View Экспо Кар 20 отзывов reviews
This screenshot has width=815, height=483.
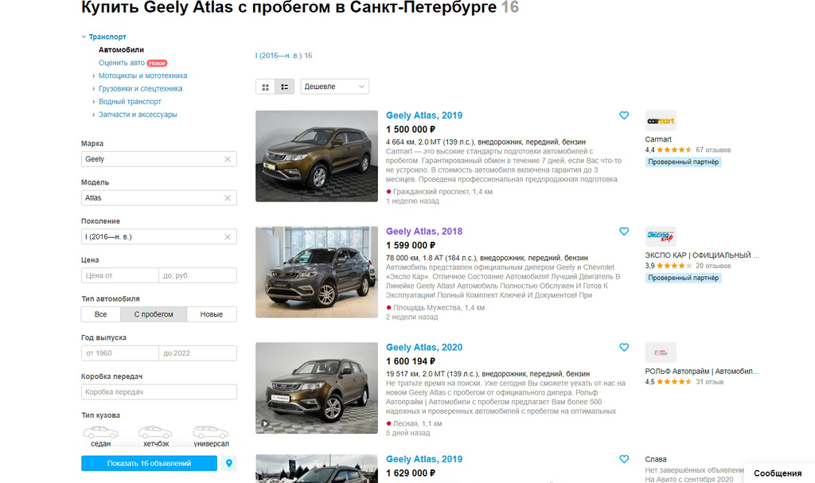click(x=713, y=266)
